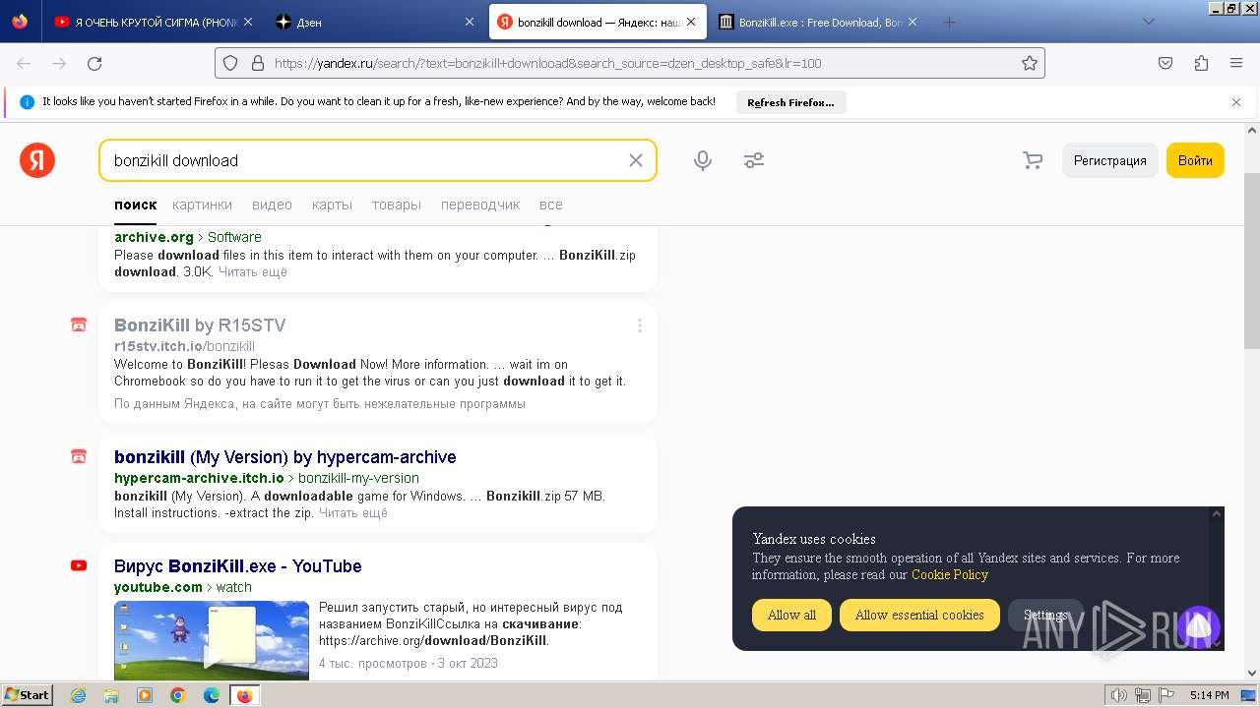Click Читать ещё in archive.org result
The height and width of the screenshot is (708, 1260).
tap(253, 272)
